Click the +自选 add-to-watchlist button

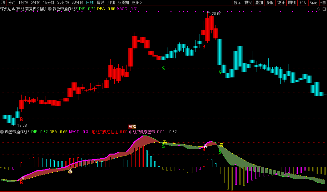pos(324,2)
